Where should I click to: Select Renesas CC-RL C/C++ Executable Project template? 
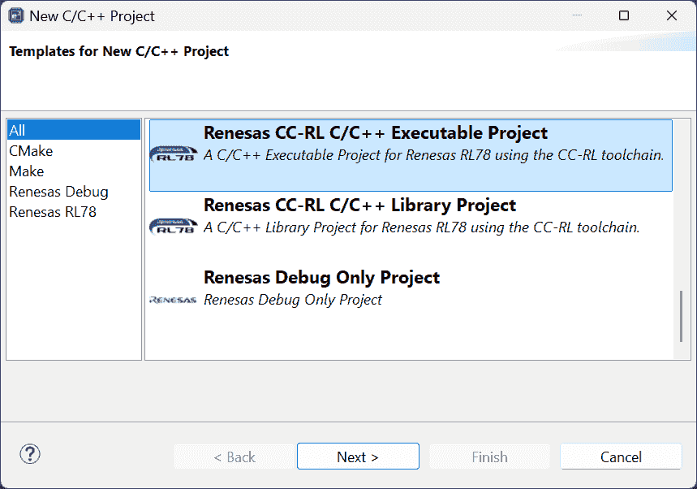pos(375,133)
